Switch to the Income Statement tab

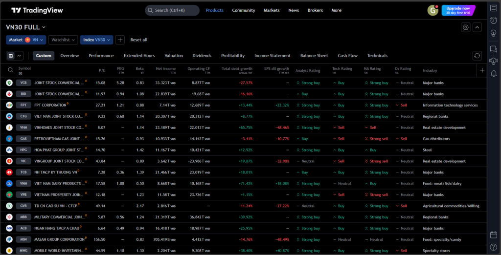click(273, 56)
